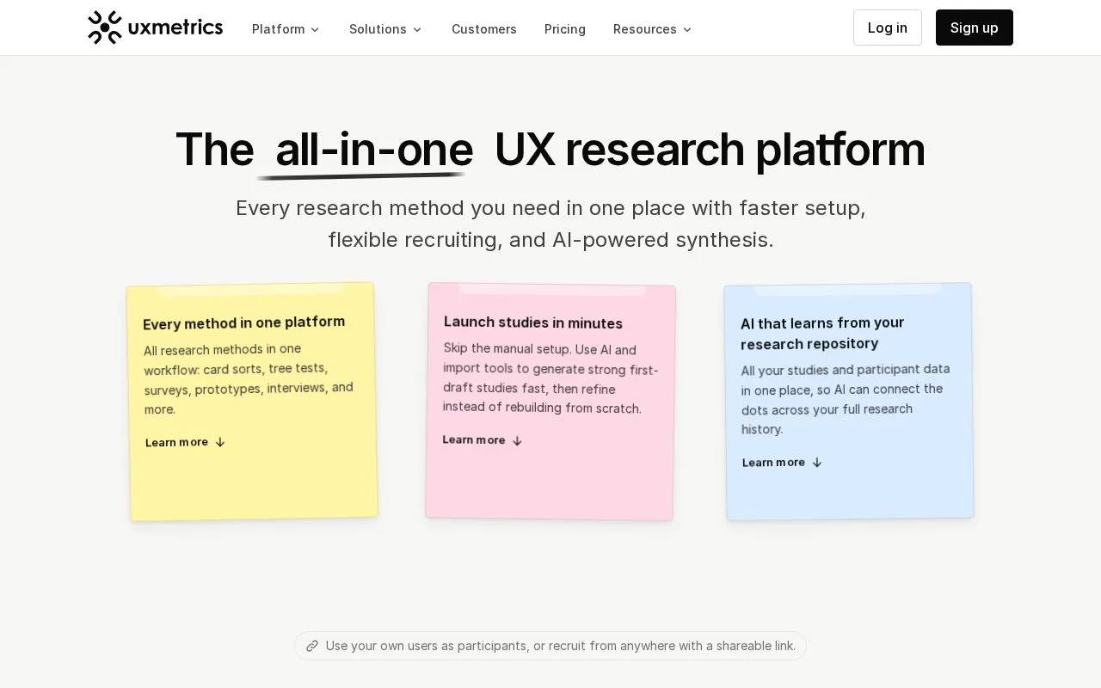This screenshot has width=1101, height=688.
Task: Click the yellow card description about card sorts
Action: (x=249, y=378)
